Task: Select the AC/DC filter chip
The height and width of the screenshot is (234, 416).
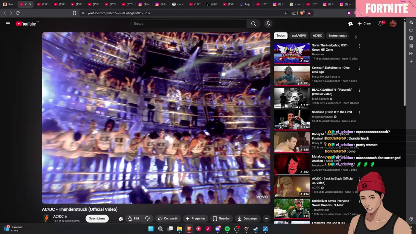Action: click(317, 36)
